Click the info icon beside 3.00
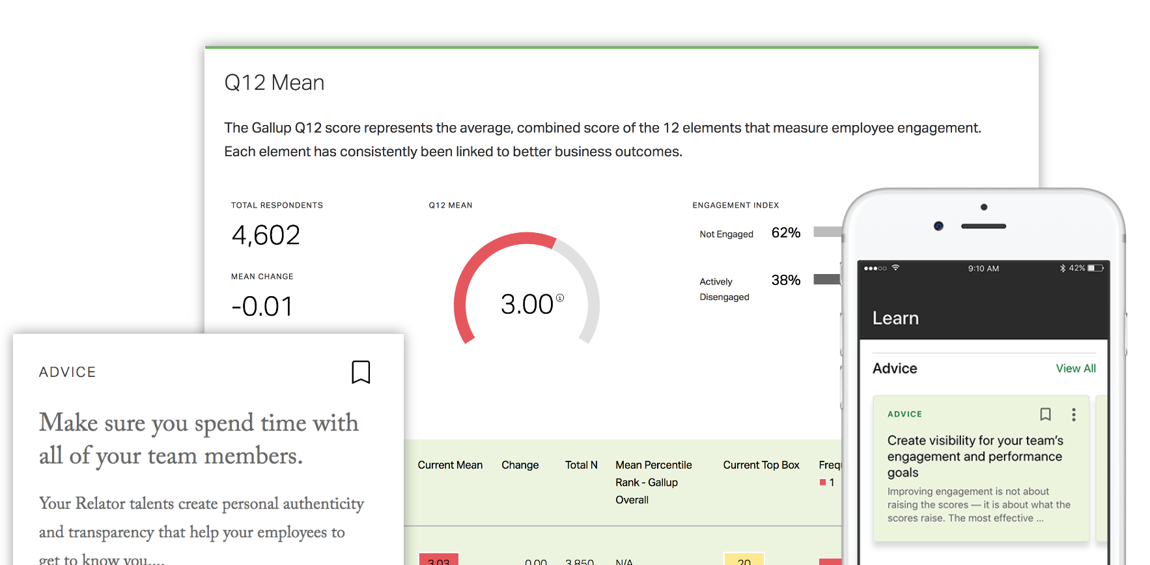This screenshot has width=1150, height=565. point(560,297)
